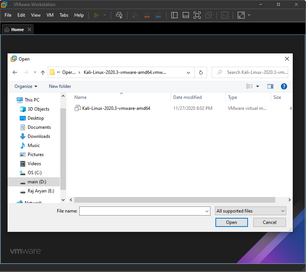
Task: Open the Organize dropdown
Action: tap(26, 86)
